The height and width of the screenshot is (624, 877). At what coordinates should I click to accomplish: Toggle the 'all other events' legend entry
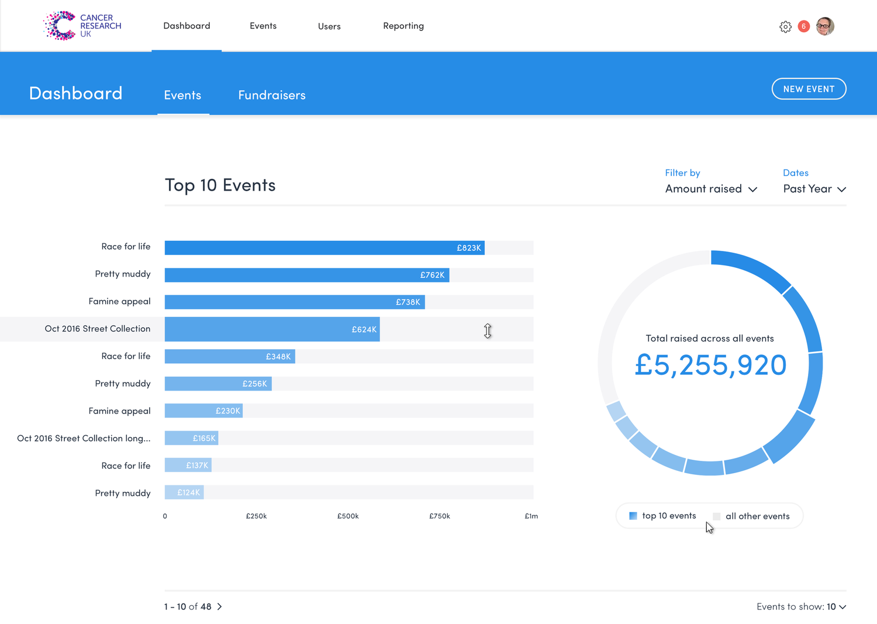pos(757,516)
